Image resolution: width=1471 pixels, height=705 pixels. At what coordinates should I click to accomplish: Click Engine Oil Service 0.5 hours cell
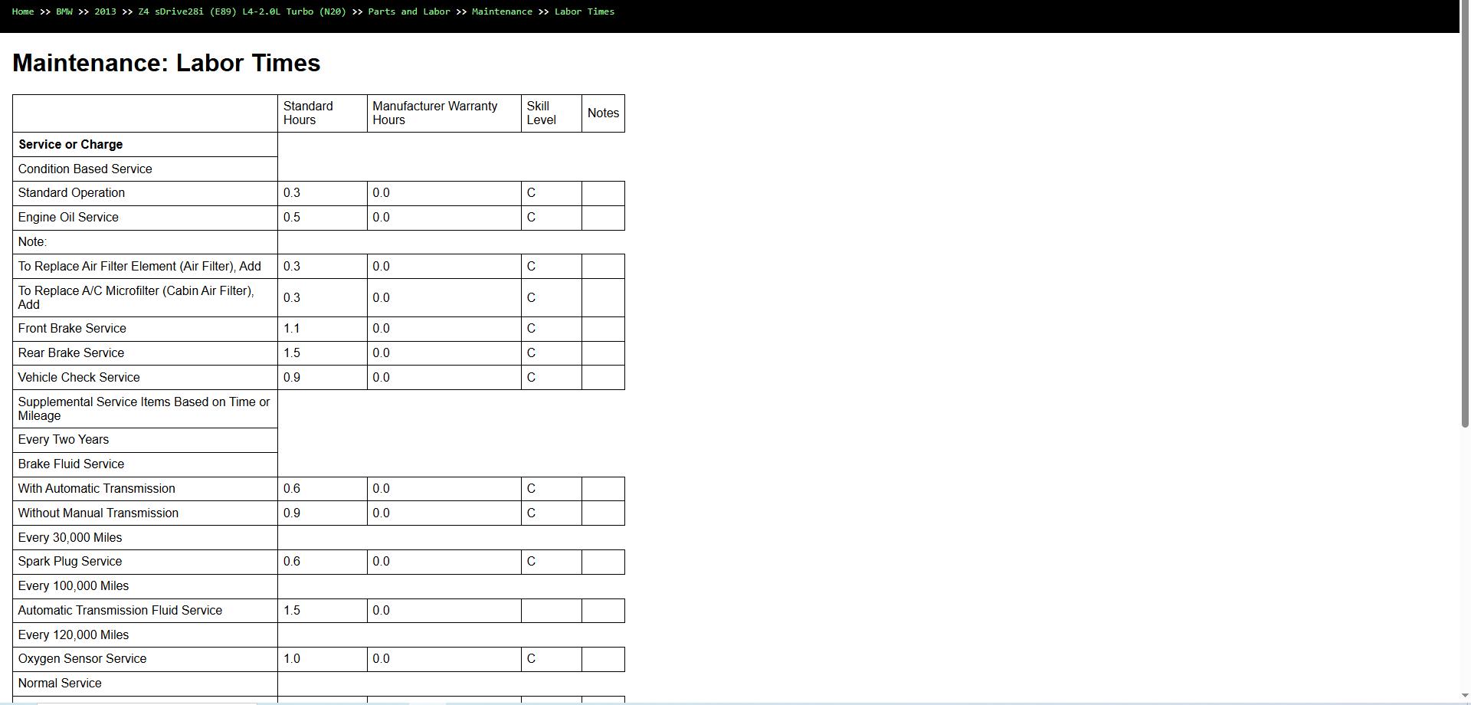(x=322, y=218)
